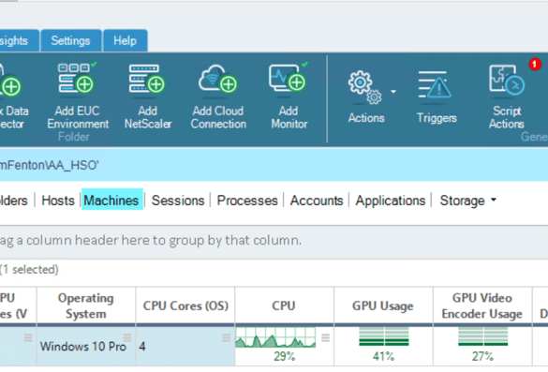Expand the Storage dropdown arrow
Image resolution: width=548 pixels, height=372 pixels.
494,200
